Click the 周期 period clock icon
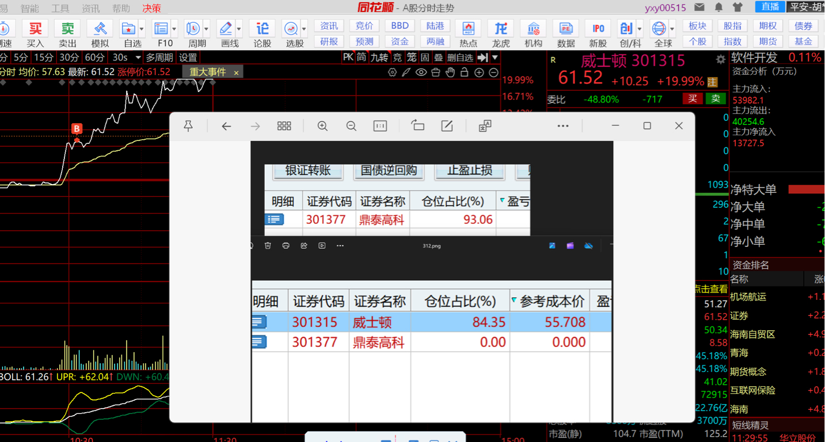This screenshot has height=442, width=825. pyautogui.click(x=193, y=29)
